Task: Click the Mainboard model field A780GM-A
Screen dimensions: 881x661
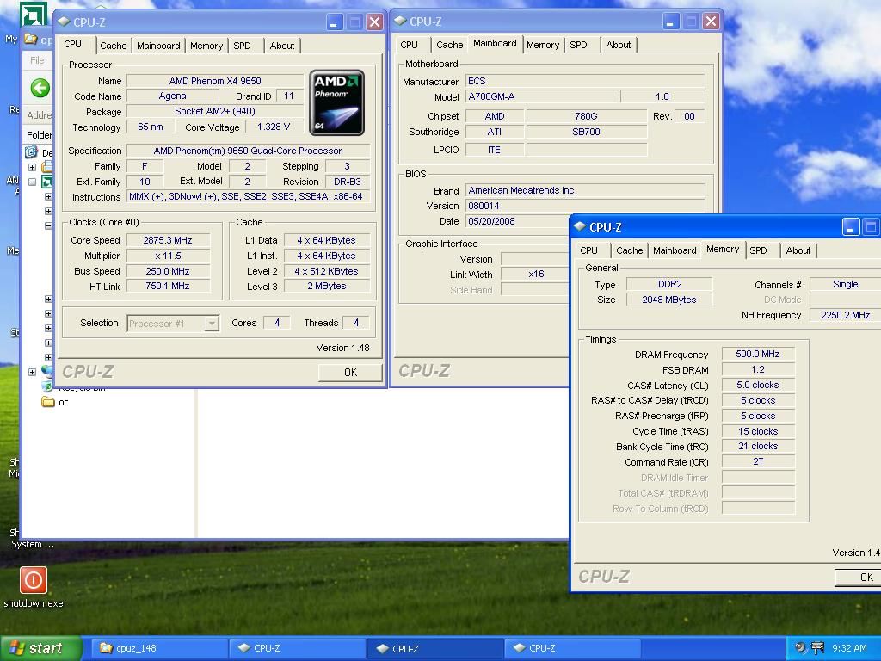Action: 542,96
